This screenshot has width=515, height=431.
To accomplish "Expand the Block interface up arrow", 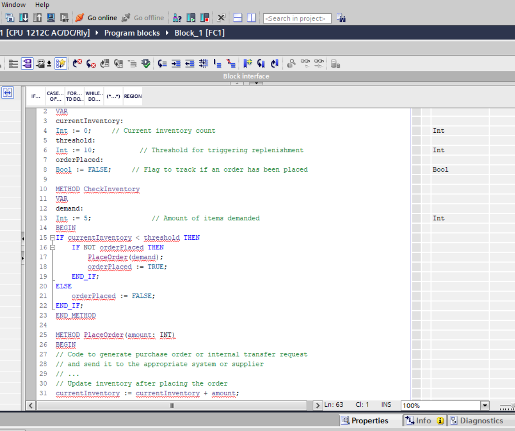I will 237,83.
